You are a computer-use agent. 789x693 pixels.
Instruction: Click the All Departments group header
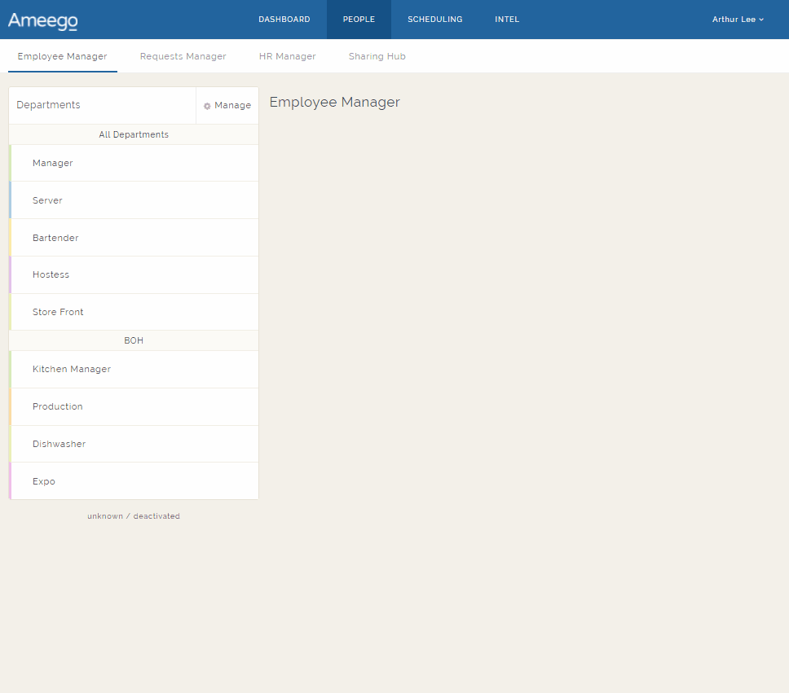point(134,134)
